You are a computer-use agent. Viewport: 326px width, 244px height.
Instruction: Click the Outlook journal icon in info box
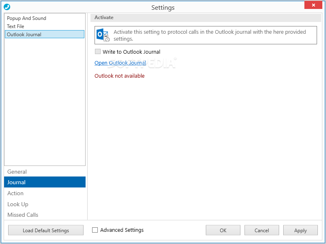[103, 35]
